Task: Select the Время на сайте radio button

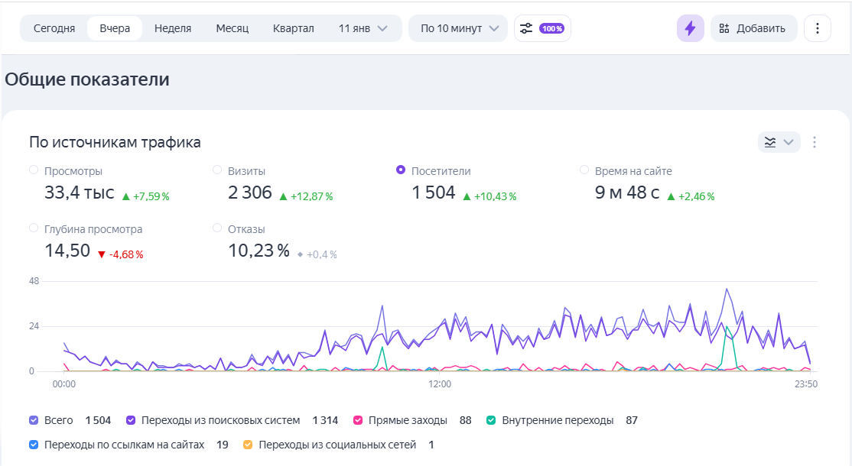Action: point(584,170)
